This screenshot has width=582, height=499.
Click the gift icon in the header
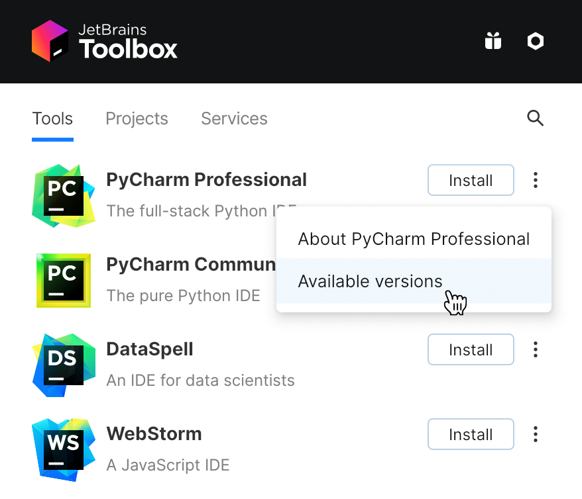click(493, 41)
